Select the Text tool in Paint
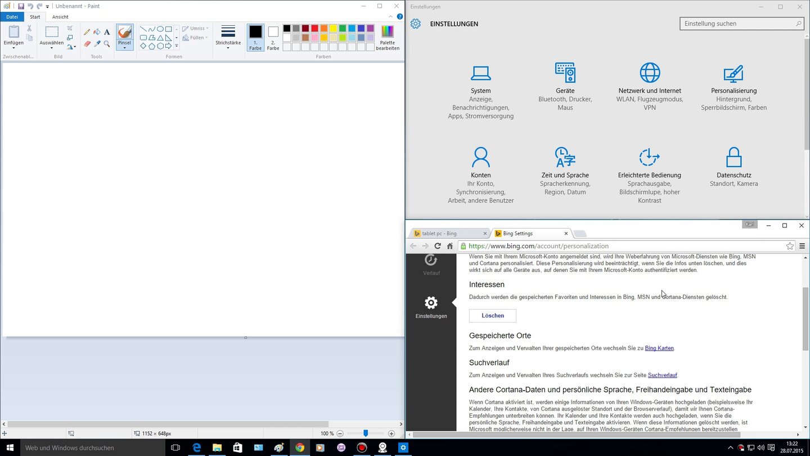The image size is (810, 456). [x=107, y=32]
